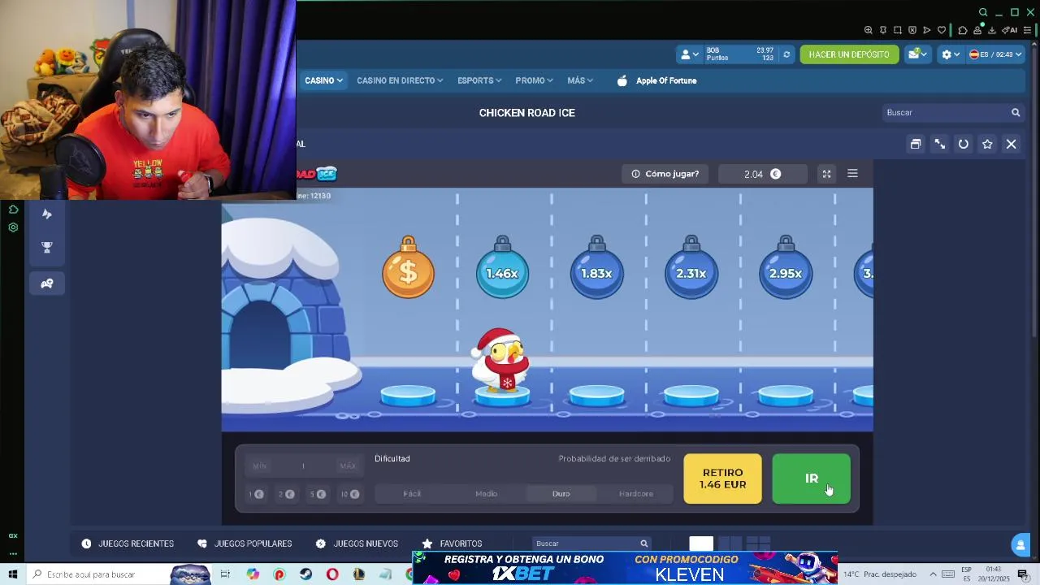Click the HACER UN DEPÓSITO button
The height and width of the screenshot is (585, 1040).
(849, 54)
